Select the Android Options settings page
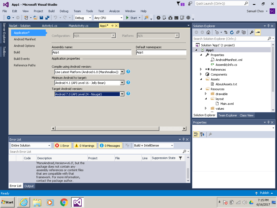The height and width of the screenshot is (208, 277). pyautogui.click(x=24, y=46)
